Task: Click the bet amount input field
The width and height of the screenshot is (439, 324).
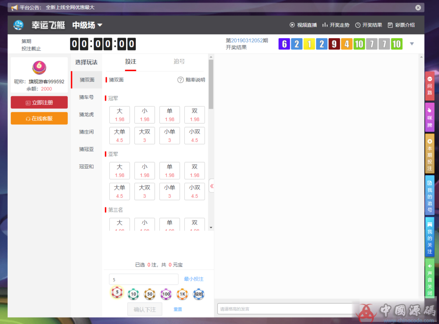Action: (x=144, y=279)
